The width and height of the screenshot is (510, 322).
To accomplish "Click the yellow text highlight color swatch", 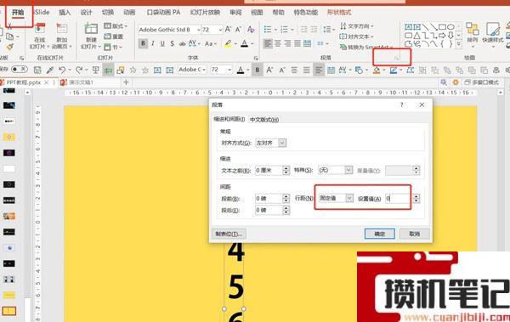I will [x=228, y=43].
